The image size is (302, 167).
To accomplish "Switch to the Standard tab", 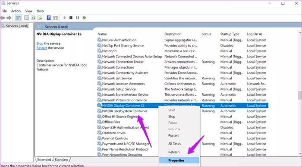I will click(61, 160).
